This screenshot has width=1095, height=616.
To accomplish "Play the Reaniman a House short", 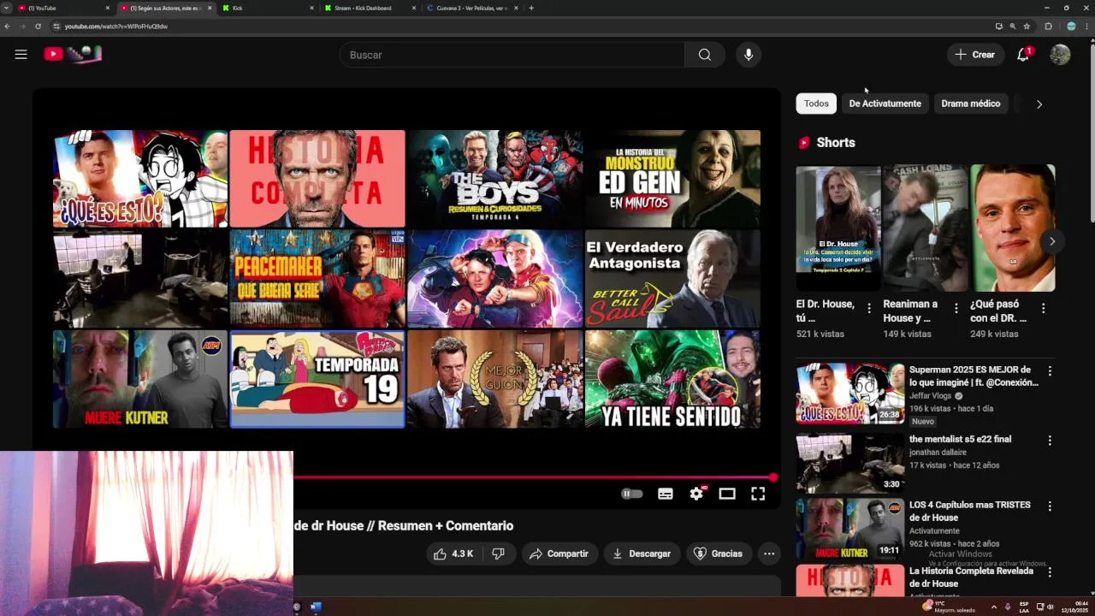I will tap(925, 228).
